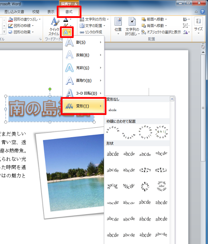This screenshot has width=208, height=244.
Task: Expand the bring forward (前面へ移動) dropdown
Action: pos(166,19)
